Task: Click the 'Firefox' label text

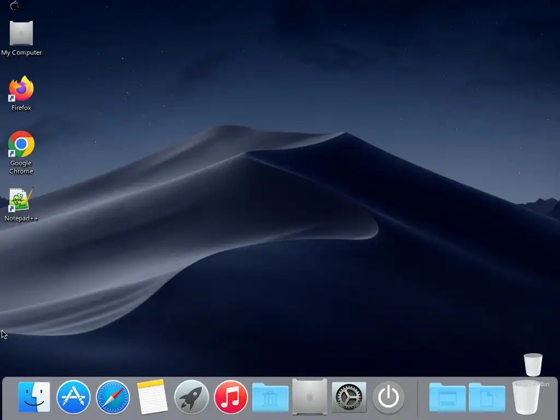Action: click(21, 108)
